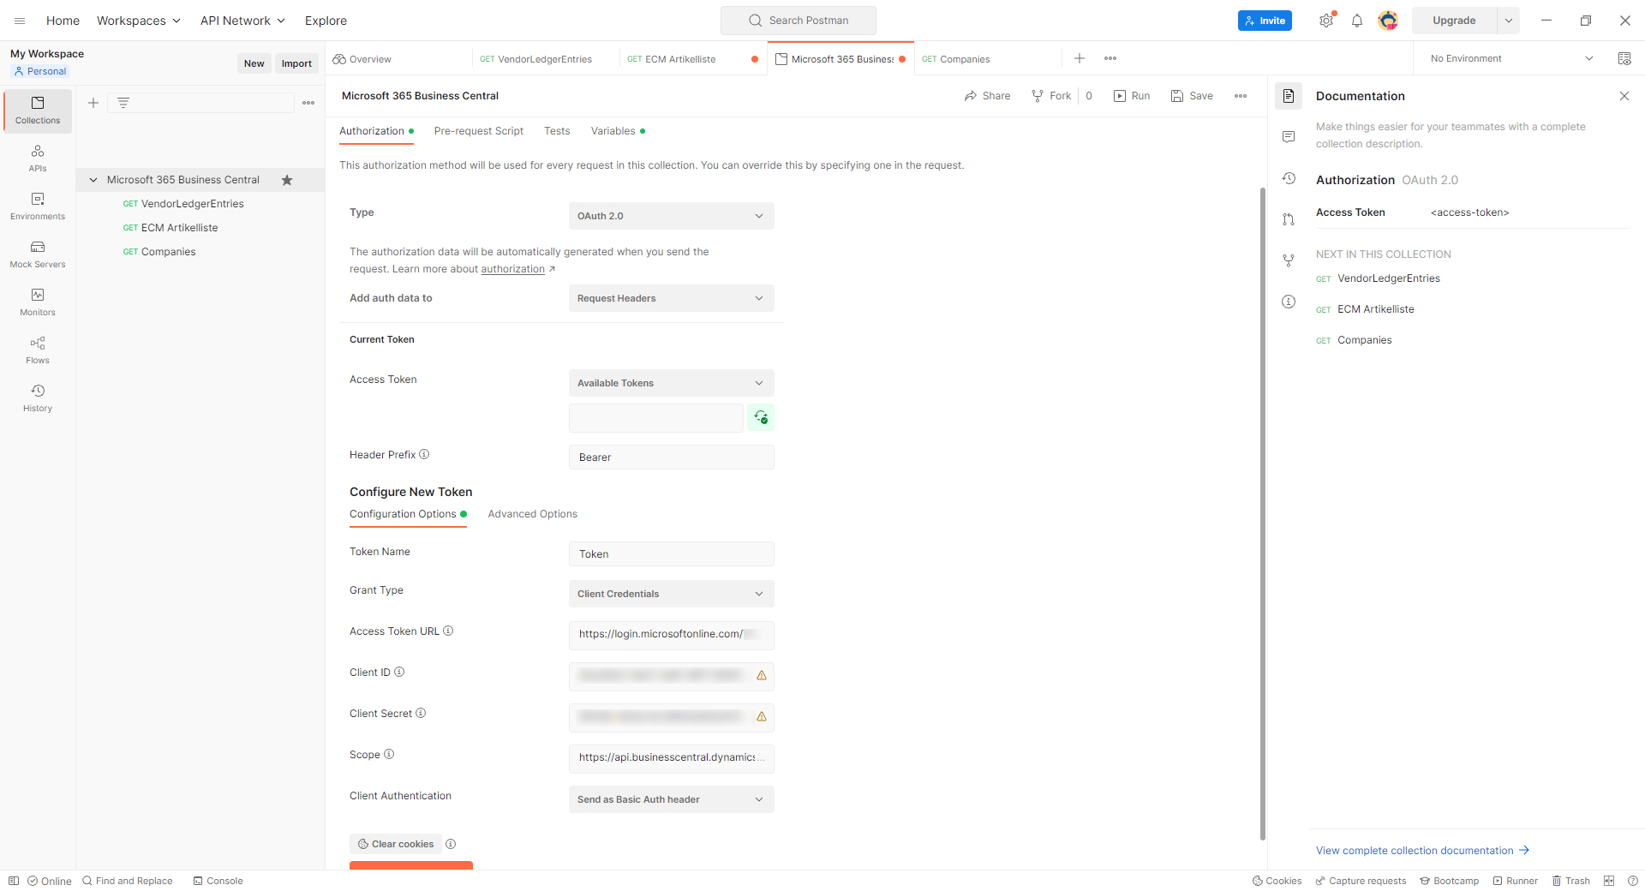This screenshot has width=1645, height=891.
Task: Click Import button in workspace
Action: pos(296,63)
